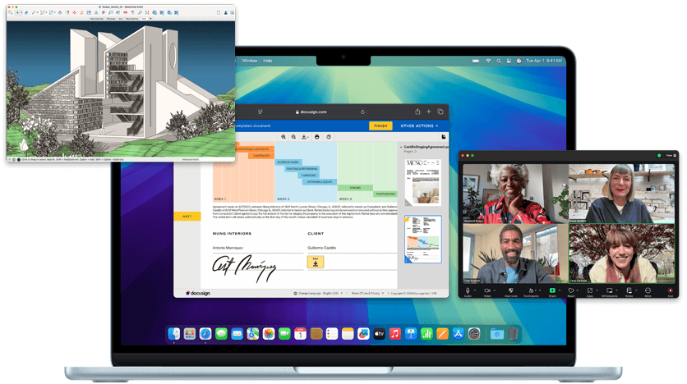This screenshot has width=687, height=384.
Task: Open the Downloads folder in Dock
Action: pyautogui.click(x=497, y=334)
